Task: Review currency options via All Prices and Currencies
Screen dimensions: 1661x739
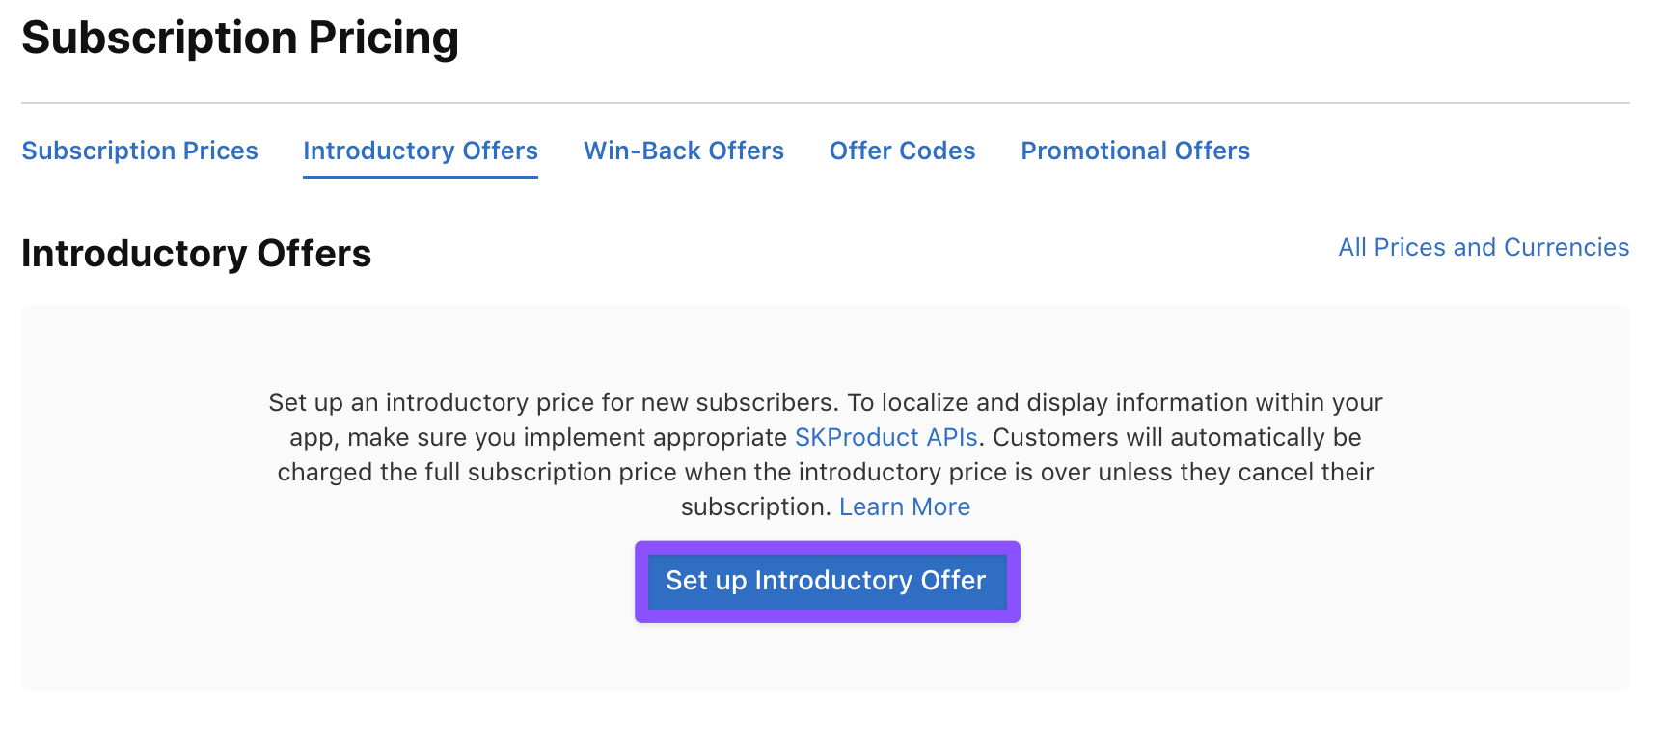Action: 1483,247
